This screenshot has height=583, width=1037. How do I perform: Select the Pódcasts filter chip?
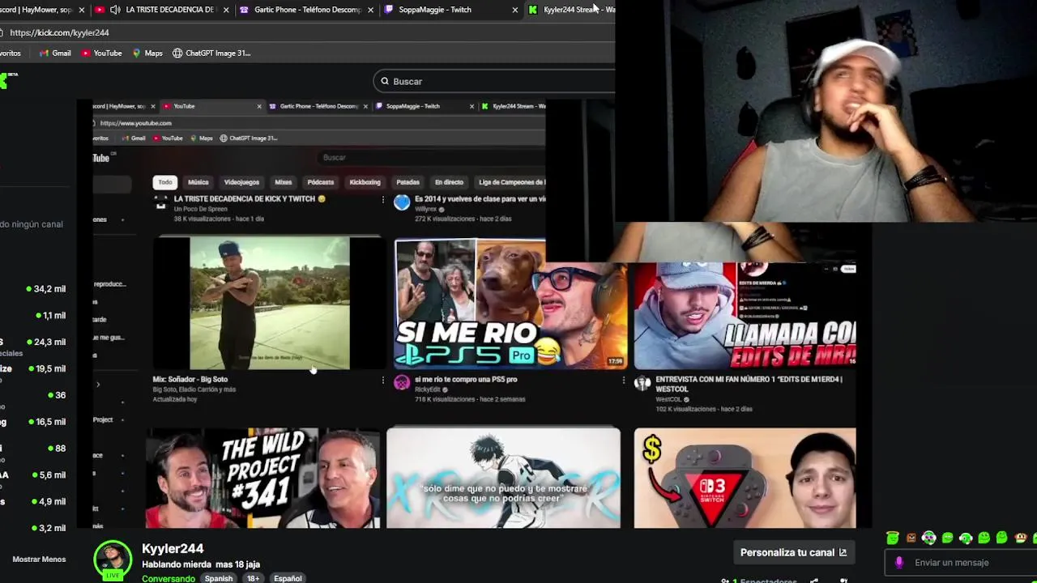pyautogui.click(x=320, y=182)
